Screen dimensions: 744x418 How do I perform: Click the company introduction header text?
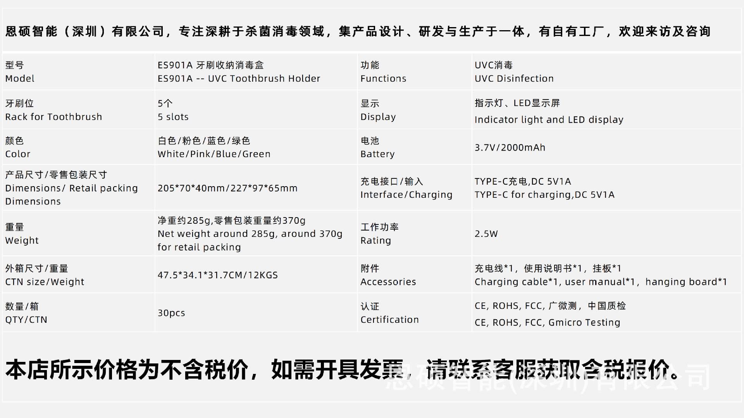(x=358, y=31)
